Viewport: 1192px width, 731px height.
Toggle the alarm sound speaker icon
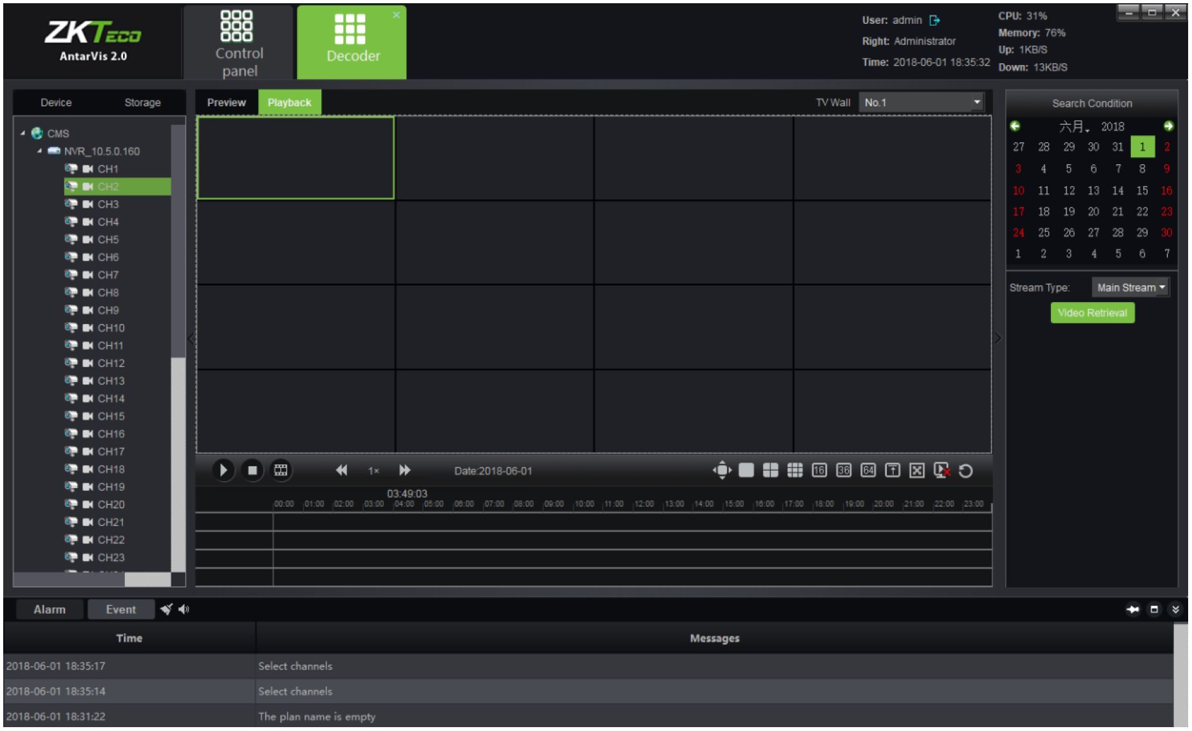[184, 609]
